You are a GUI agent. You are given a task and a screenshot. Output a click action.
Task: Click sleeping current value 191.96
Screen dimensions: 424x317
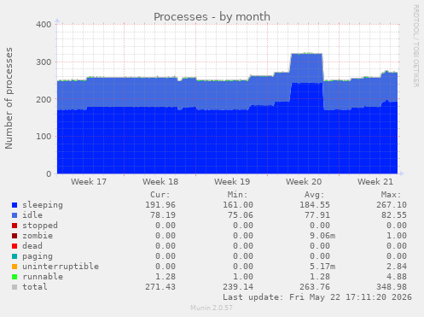pos(160,205)
